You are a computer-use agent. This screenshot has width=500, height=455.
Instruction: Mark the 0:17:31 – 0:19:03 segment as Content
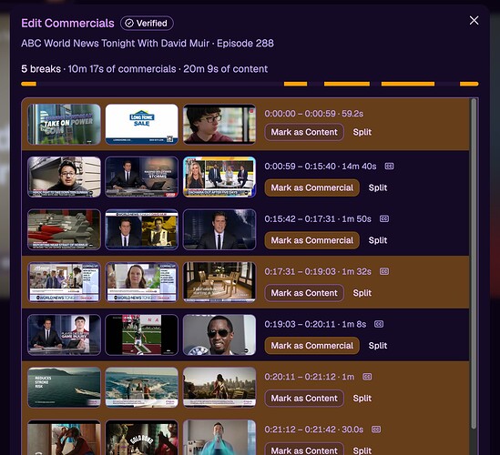pos(304,293)
